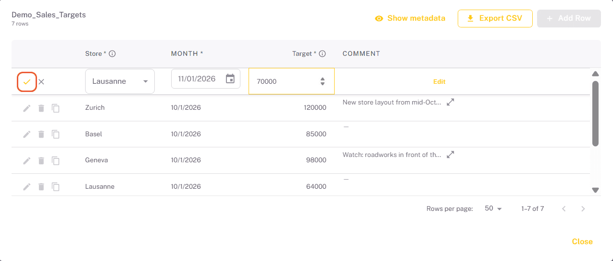Click the comment "Watch: roadworks in front of th…"
613x261 pixels.
pos(392,155)
